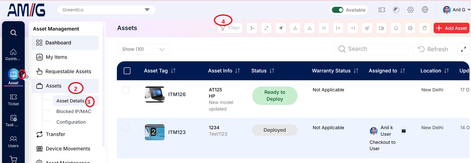
Task: Switch off the Available status toggle
Action: (x=337, y=10)
